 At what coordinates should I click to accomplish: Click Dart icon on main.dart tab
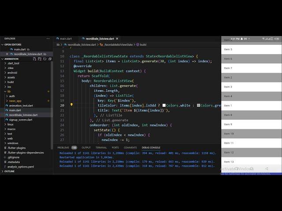tap(58, 39)
